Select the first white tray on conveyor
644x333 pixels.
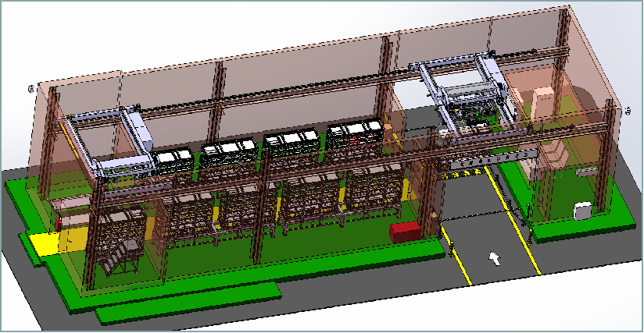pyautogui.click(x=174, y=160)
